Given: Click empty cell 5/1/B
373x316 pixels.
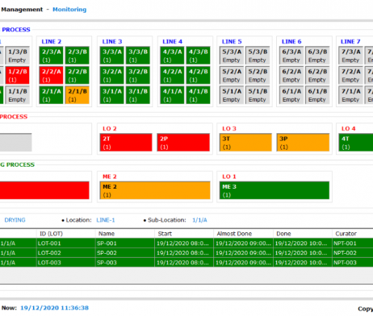Looking at the screenshot, I should coord(258,95).
